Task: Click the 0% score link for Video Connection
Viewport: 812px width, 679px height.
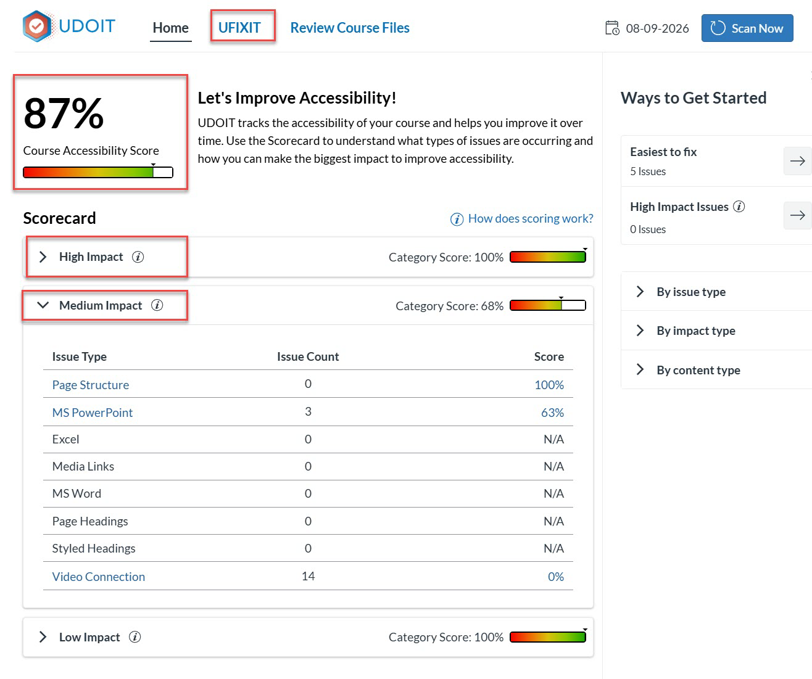Action: coord(556,577)
